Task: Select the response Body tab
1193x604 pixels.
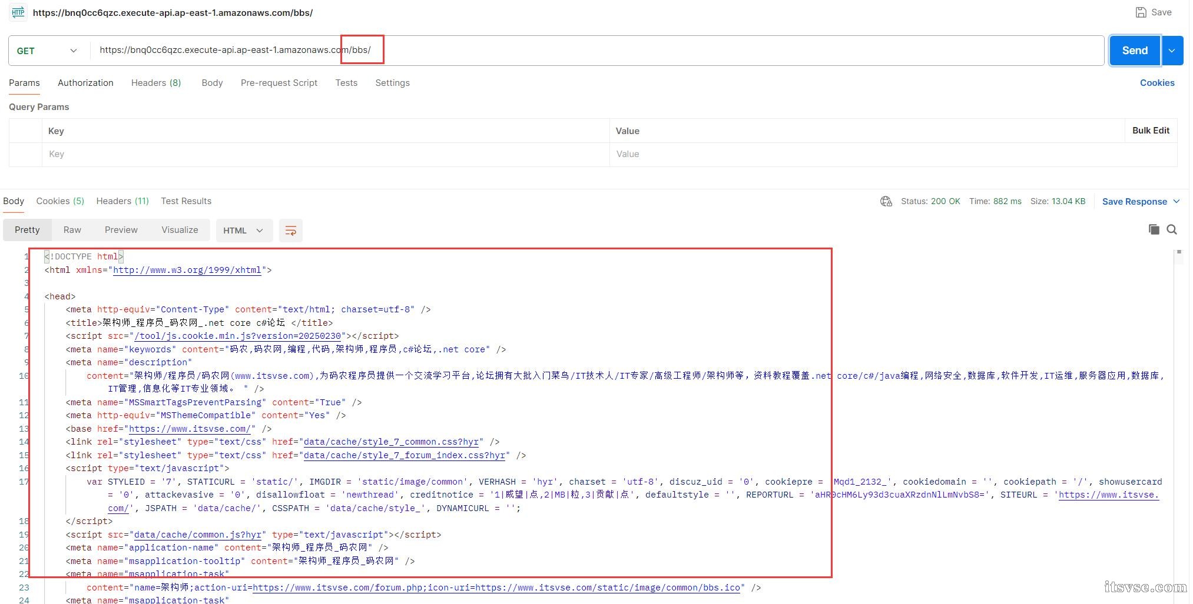Action: [14, 201]
